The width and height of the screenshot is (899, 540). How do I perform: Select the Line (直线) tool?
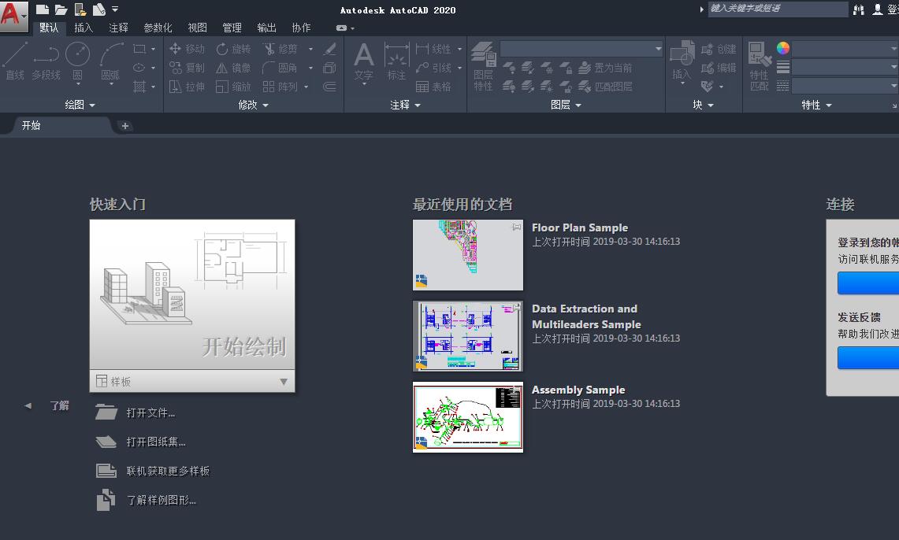(15, 61)
